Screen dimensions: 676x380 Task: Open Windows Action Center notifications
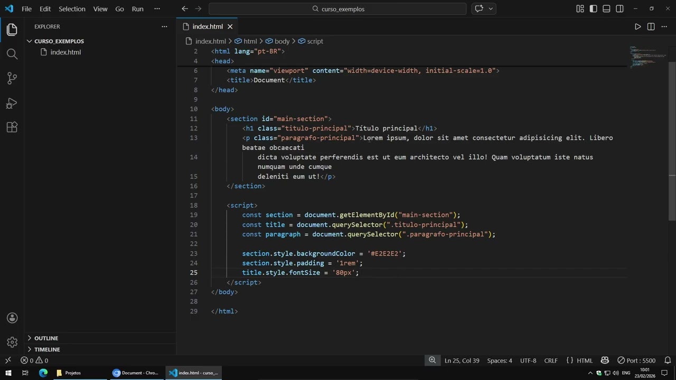663,373
